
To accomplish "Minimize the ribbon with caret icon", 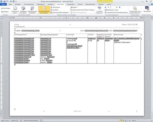I will 149,4.
